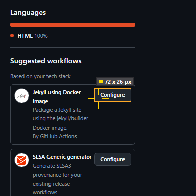Click the orange language usage bar
The image size is (196, 196).
(x=72, y=25)
